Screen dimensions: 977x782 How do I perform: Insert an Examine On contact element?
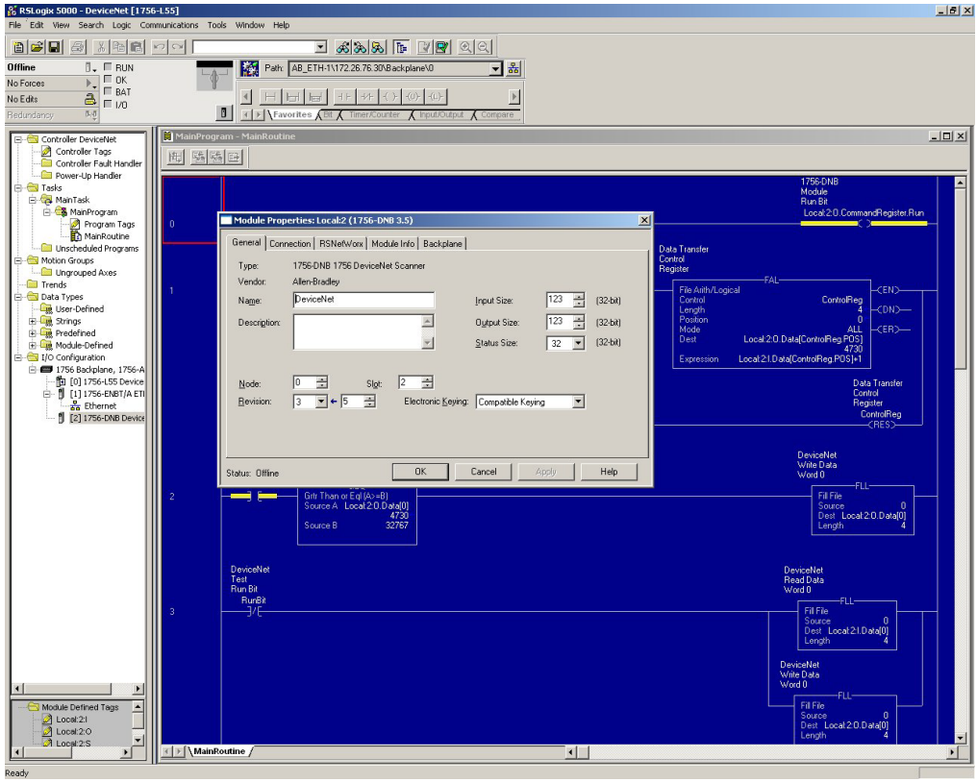pos(344,96)
